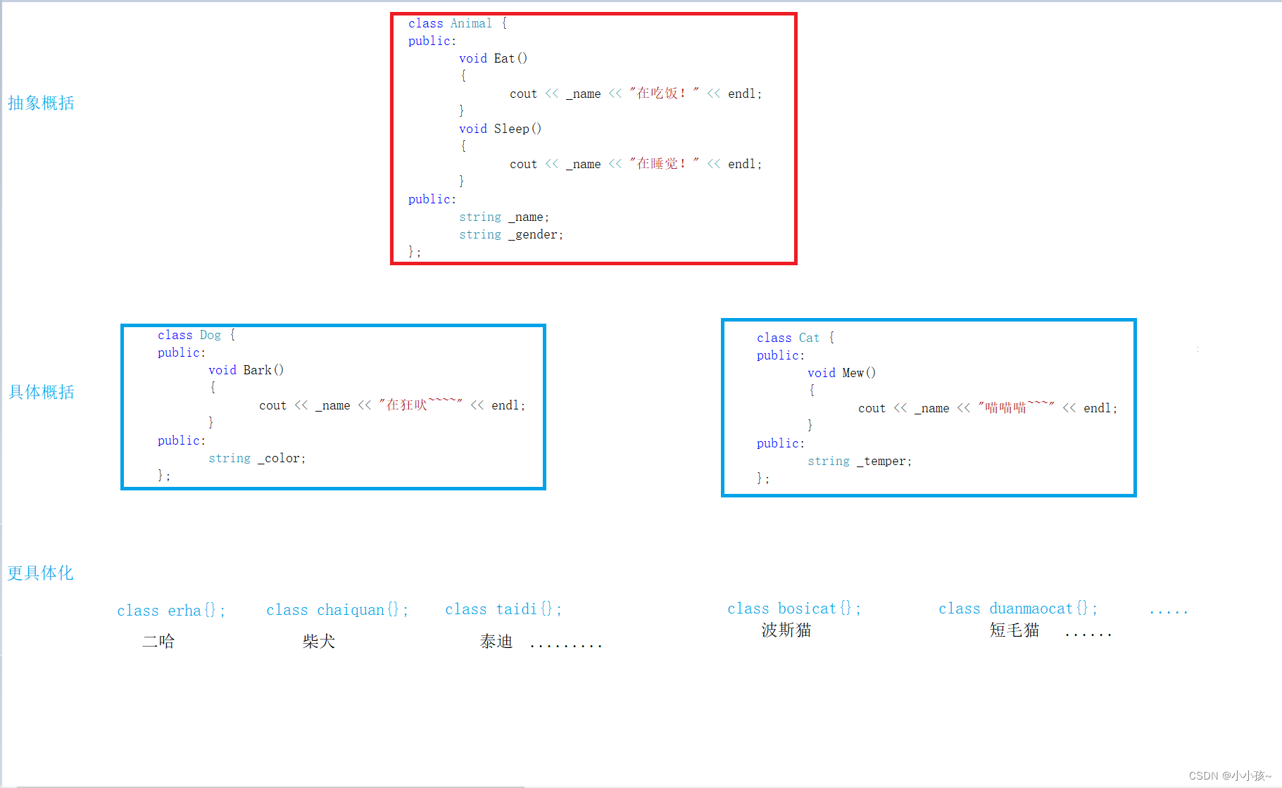Click the 'void Bark()' declaration
The height and width of the screenshot is (788, 1282).
[x=246, y=370]
